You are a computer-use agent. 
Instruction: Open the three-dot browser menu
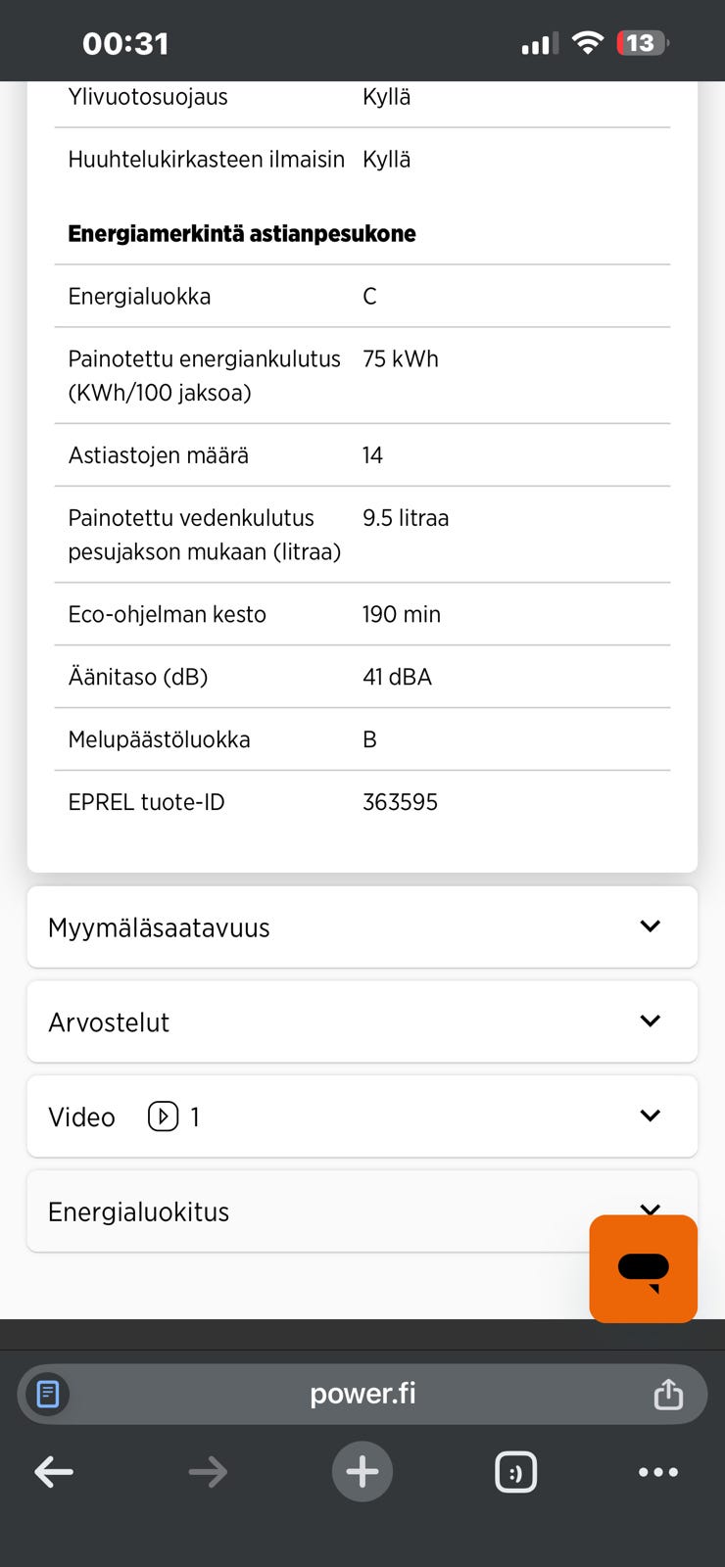657,1471
